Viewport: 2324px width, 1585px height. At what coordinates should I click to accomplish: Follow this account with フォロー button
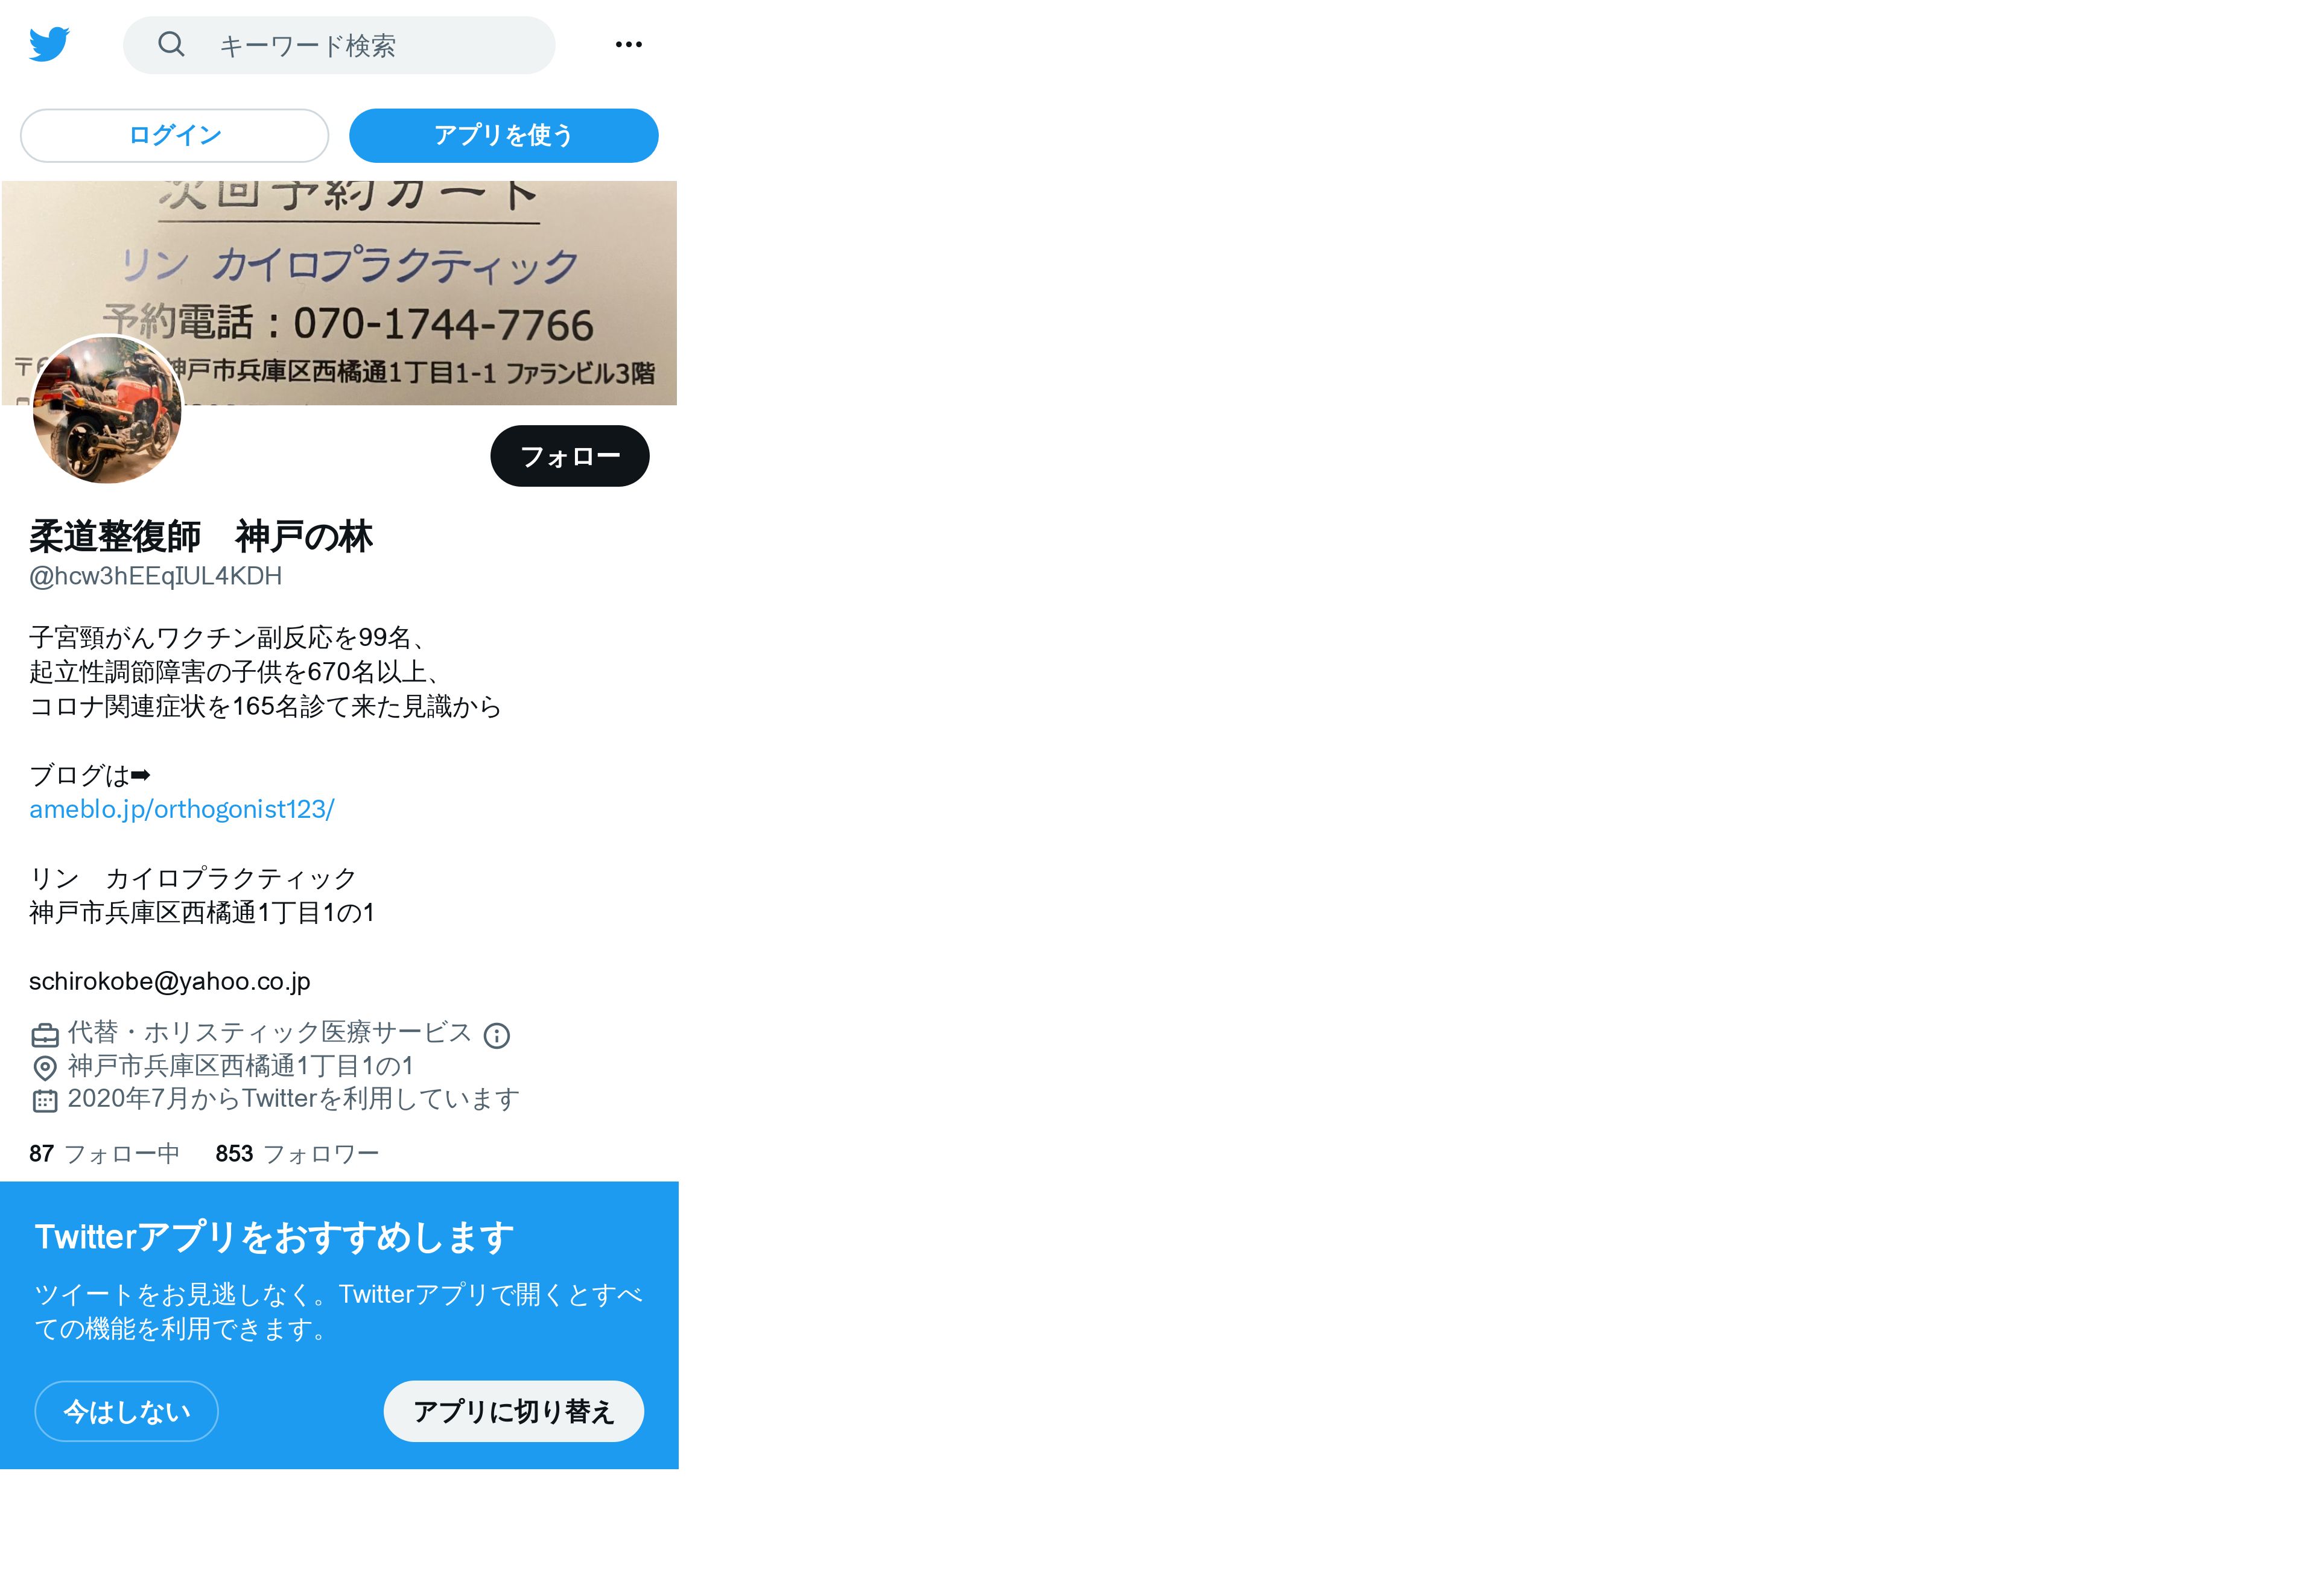point(569,456)
